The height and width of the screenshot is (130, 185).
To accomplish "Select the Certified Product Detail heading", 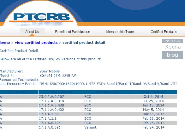I will [19, 51].
